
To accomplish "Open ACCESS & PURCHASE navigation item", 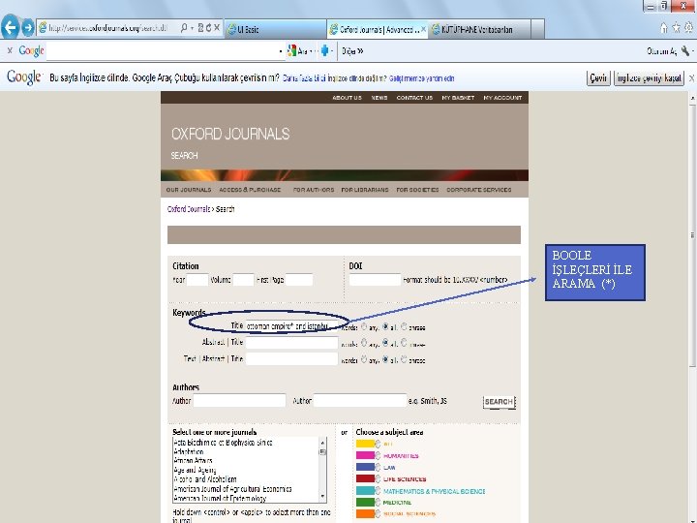I will 250,190.
